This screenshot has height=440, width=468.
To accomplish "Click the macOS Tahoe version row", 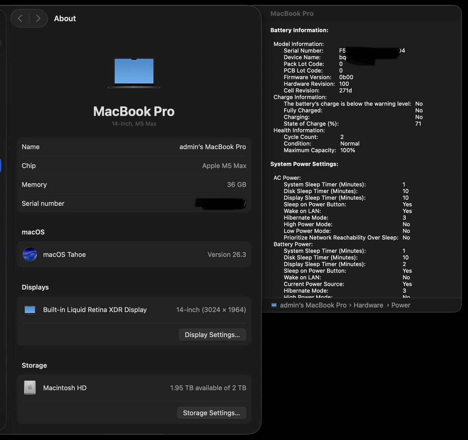I will (x=134, y=255).
